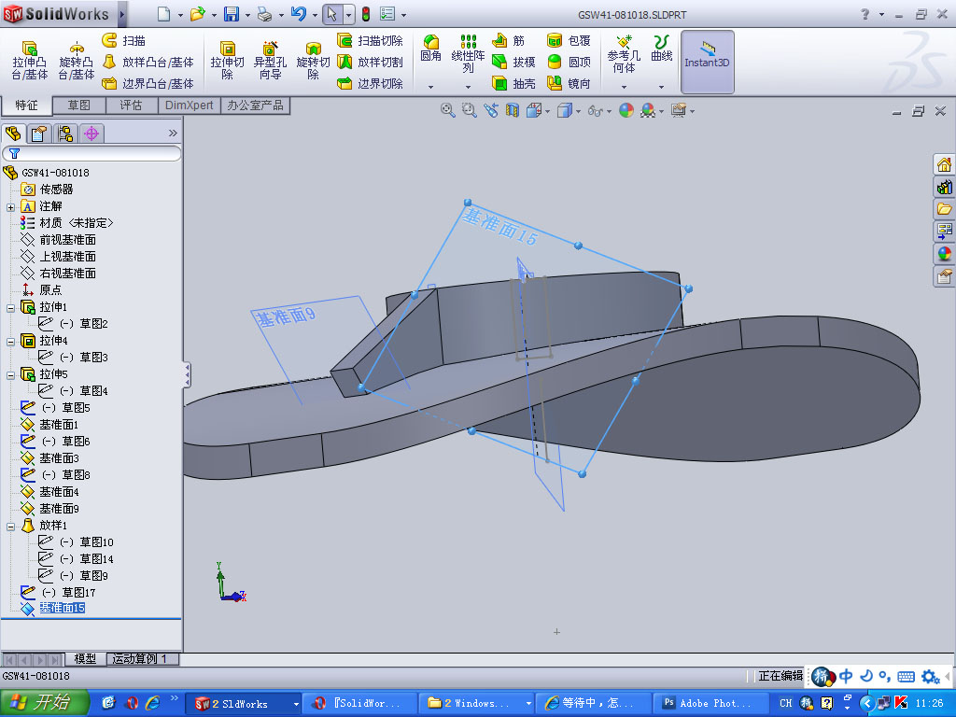Click the Save icon in the top toolbar

pos(232,14)
